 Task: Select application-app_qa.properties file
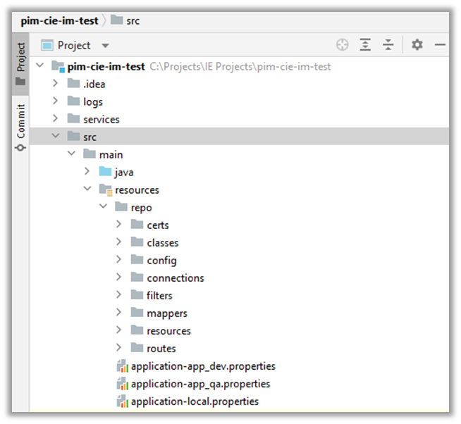click(200, 384)
